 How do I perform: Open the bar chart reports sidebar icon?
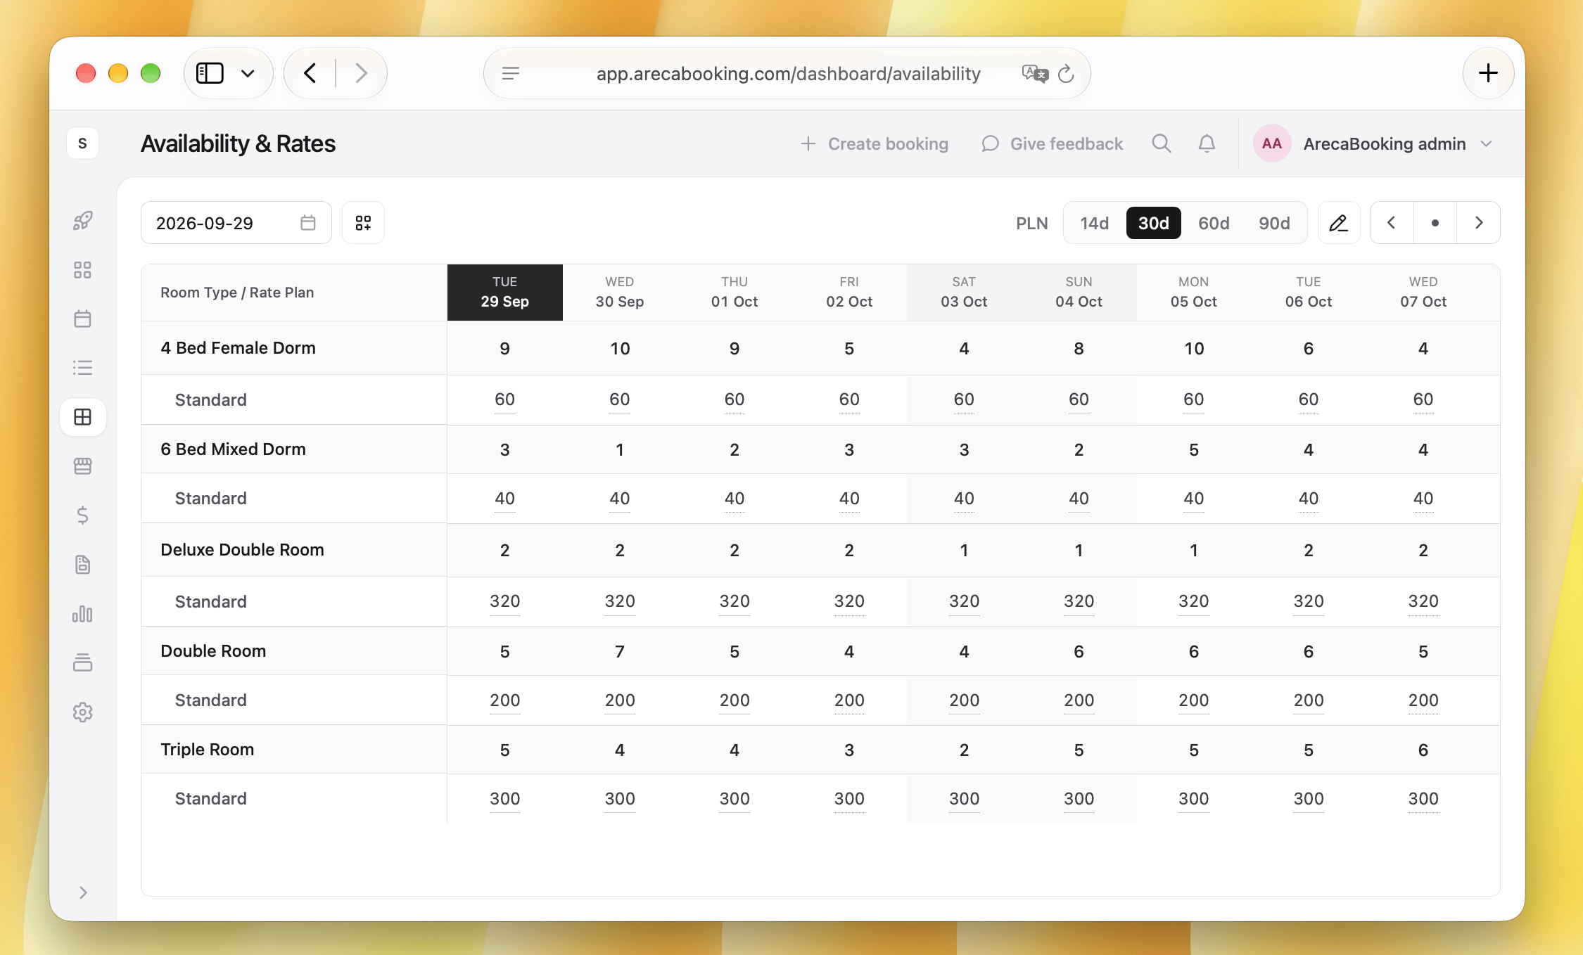pos(83,614)
